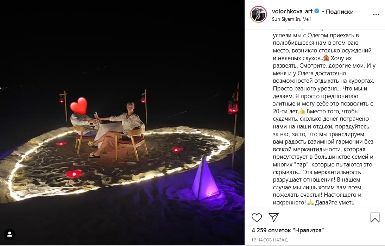Viewport: 385px width, 246px height.
Task: Click the blue verified badge
Action: tap(316, 11)
